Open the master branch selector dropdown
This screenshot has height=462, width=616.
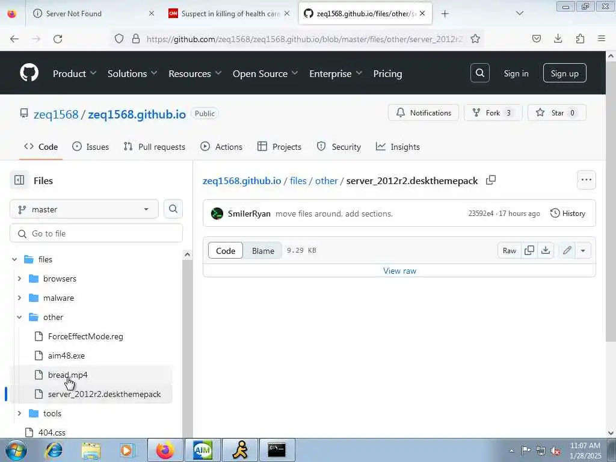[84, 209]
